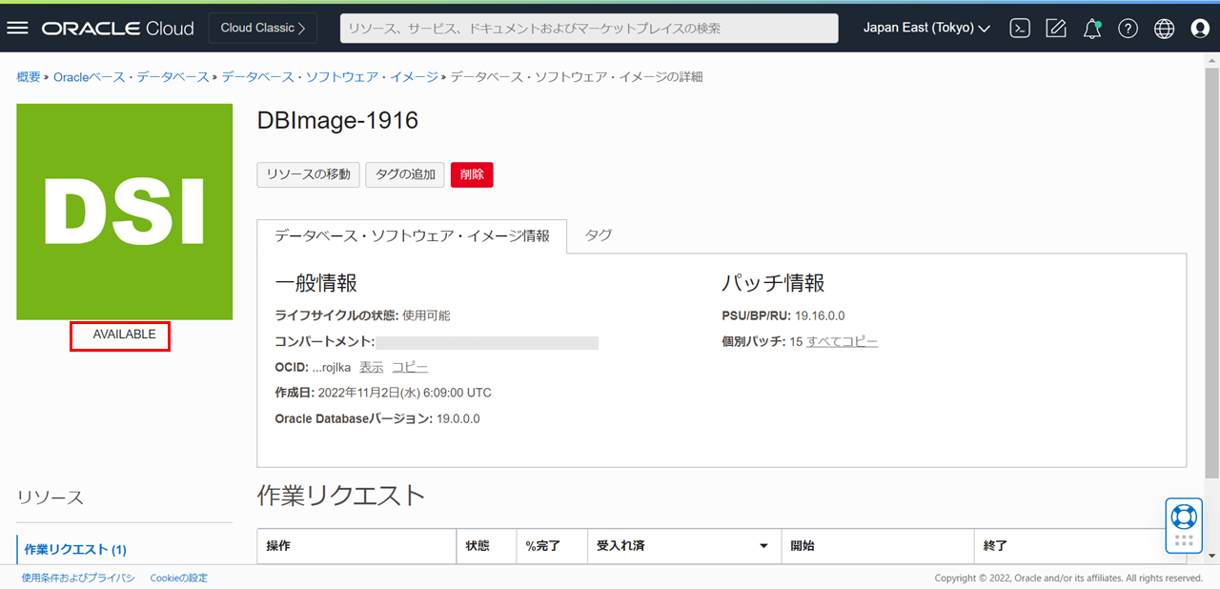Image resolution: width=1220 pixels, height=589 pixels.
Task: Click すべてコピー link for patches
Action: [843, 341]
